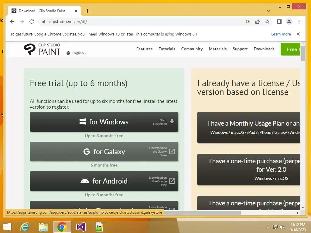Open the Materials menu item
Screen dimensions: 311x233
[217, 49]
